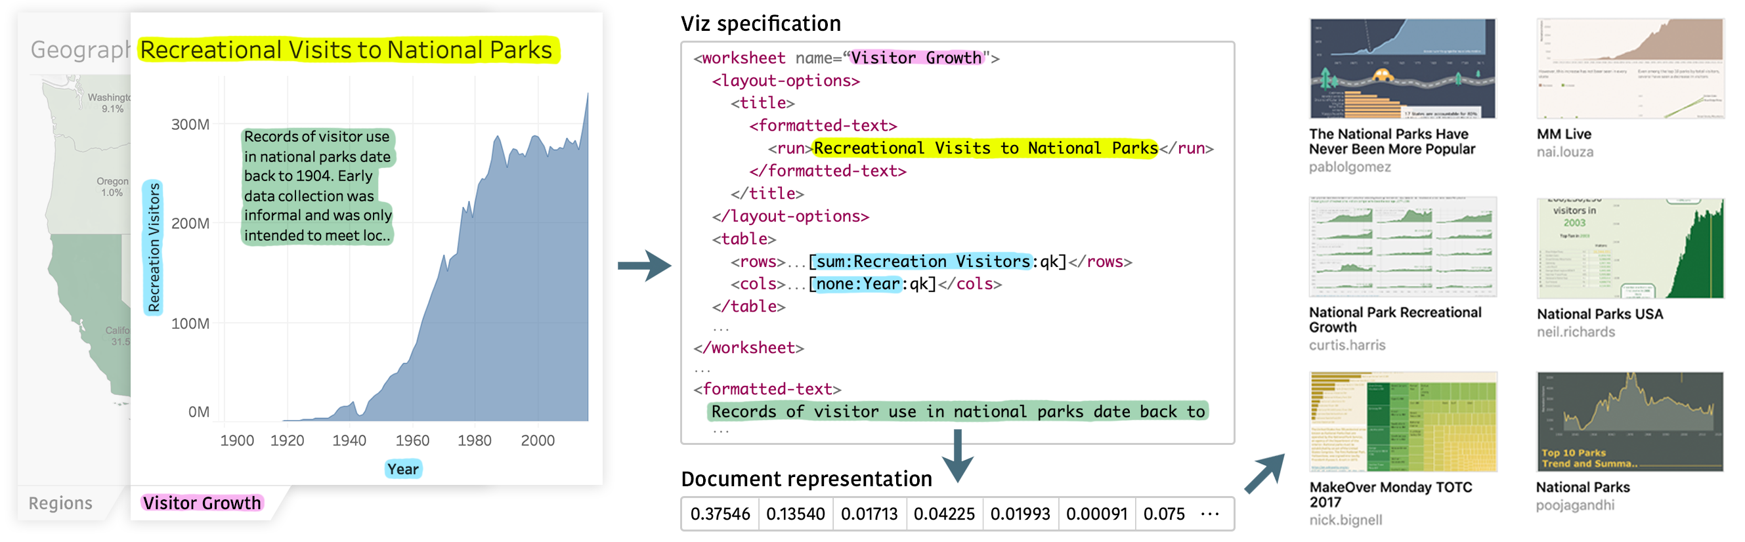Open the Top 10 Parks thumbnail image
Image resolution: width=1745 pixels, height=542 pixels.
pos(1629,421)
